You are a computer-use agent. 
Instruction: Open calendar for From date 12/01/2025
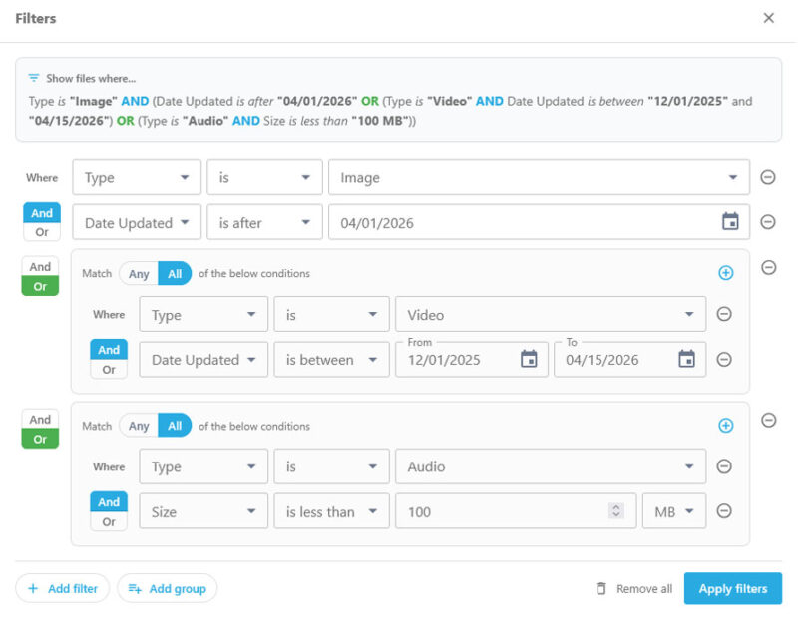pos(529,360)
